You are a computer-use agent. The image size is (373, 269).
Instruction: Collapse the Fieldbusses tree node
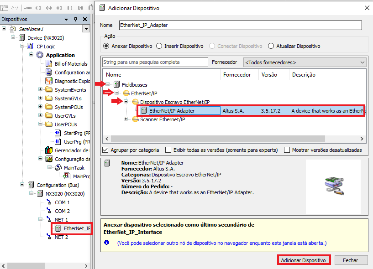(108, 85)
